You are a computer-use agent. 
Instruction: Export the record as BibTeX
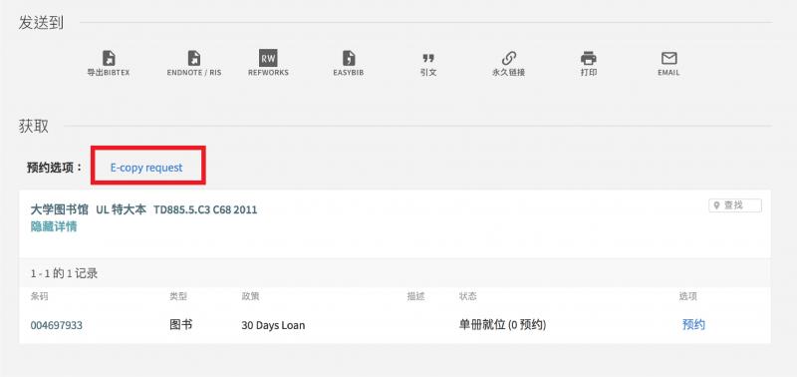[x=109, y=63]
